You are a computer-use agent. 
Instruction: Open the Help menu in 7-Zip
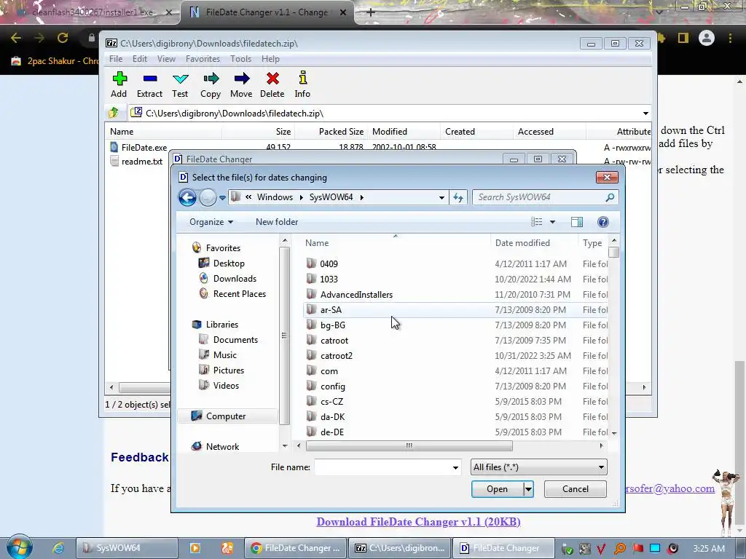(x=270, y=59)
